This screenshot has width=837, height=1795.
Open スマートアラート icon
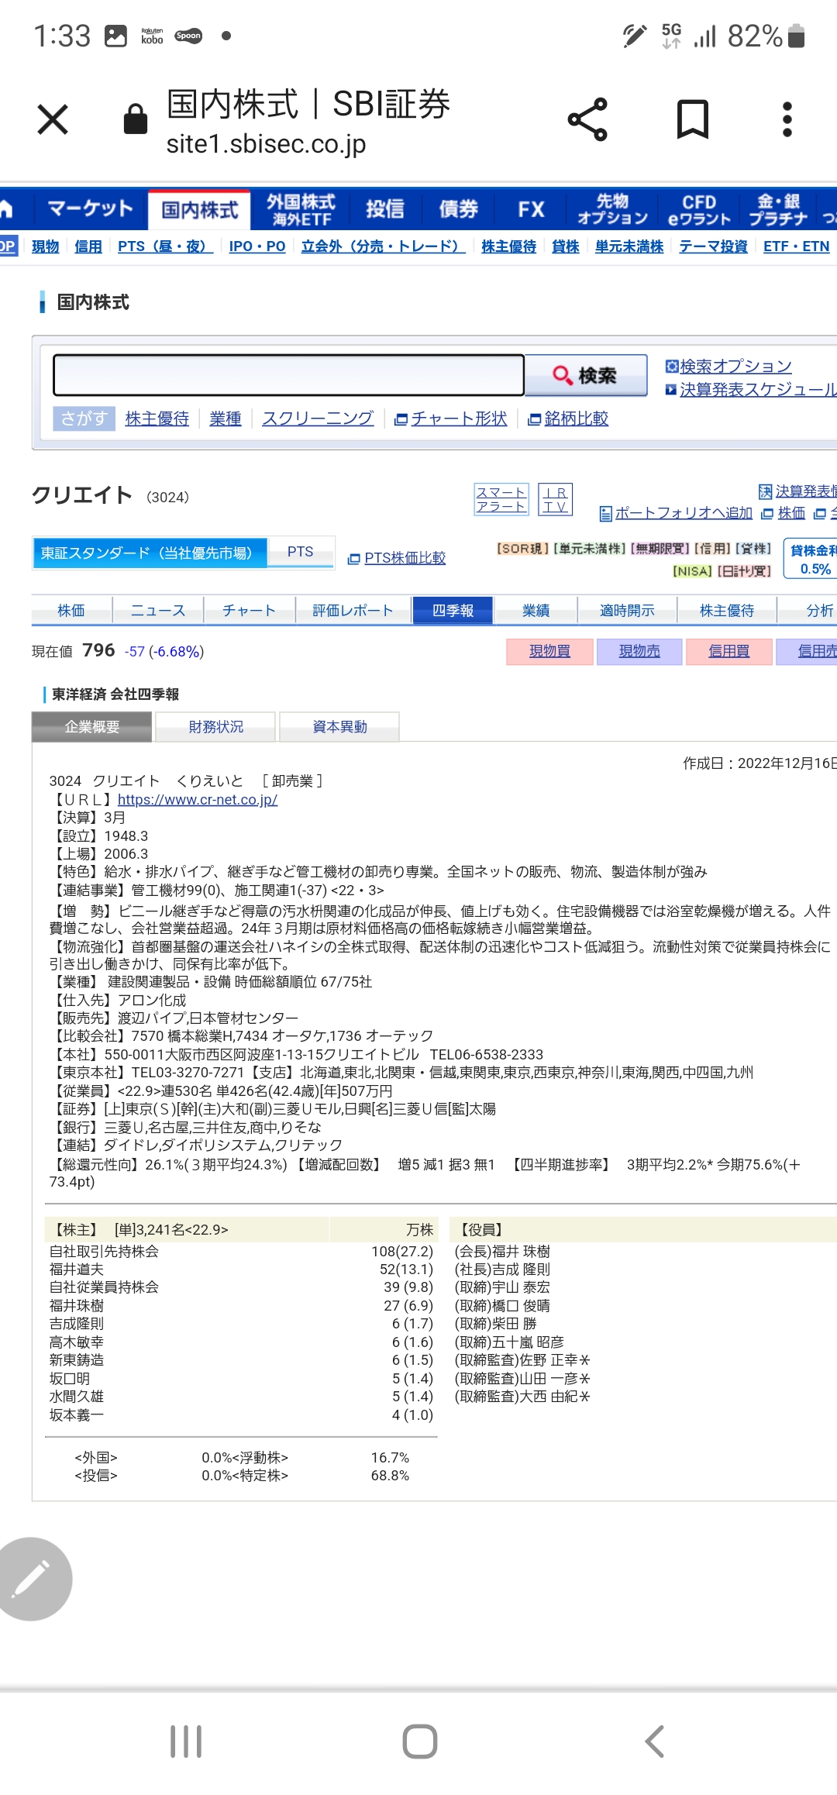[x=501, y=499]
